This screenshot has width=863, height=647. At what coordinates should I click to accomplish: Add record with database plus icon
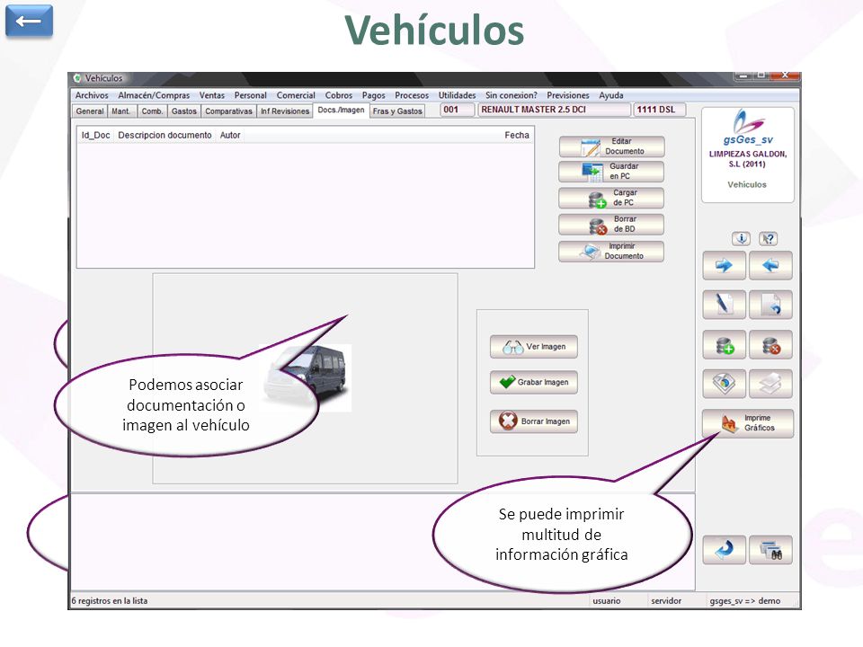(x=725, y=345)
